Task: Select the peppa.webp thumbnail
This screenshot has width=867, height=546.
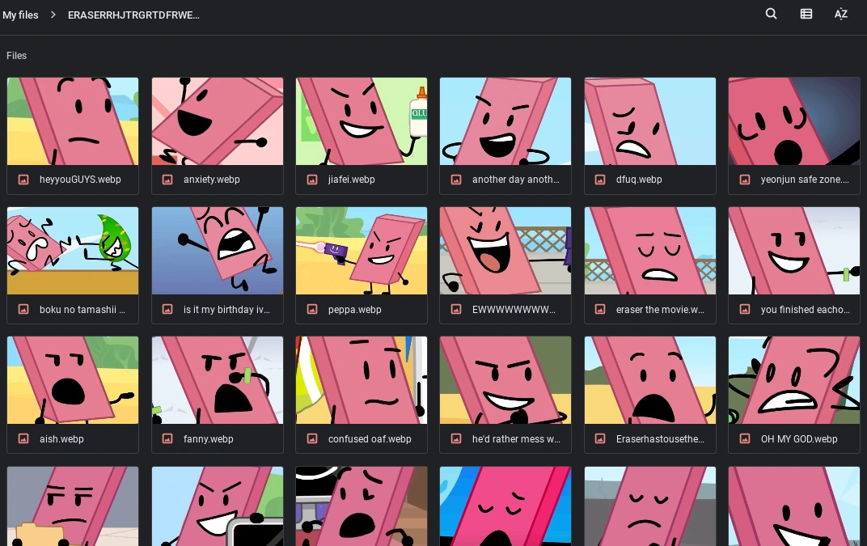Action: 361,251
